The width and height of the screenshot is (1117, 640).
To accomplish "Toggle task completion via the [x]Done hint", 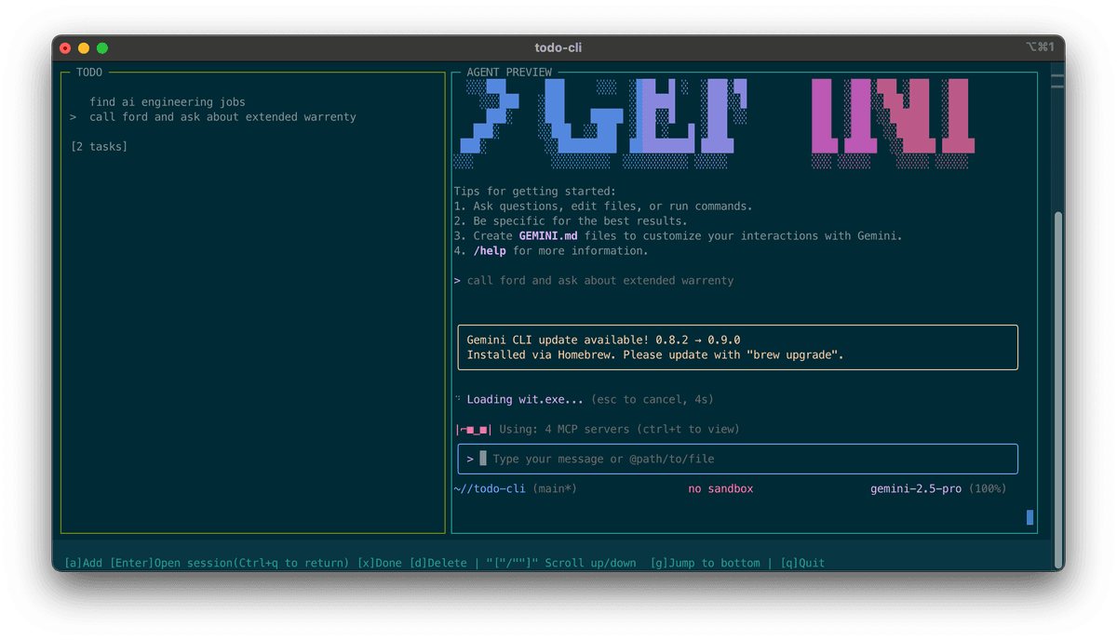I will tap(381, 562).
